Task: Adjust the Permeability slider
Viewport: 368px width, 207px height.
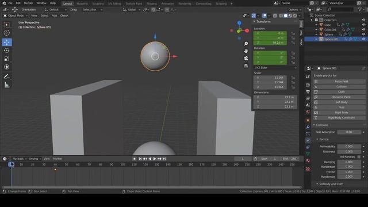Action: 349,147
